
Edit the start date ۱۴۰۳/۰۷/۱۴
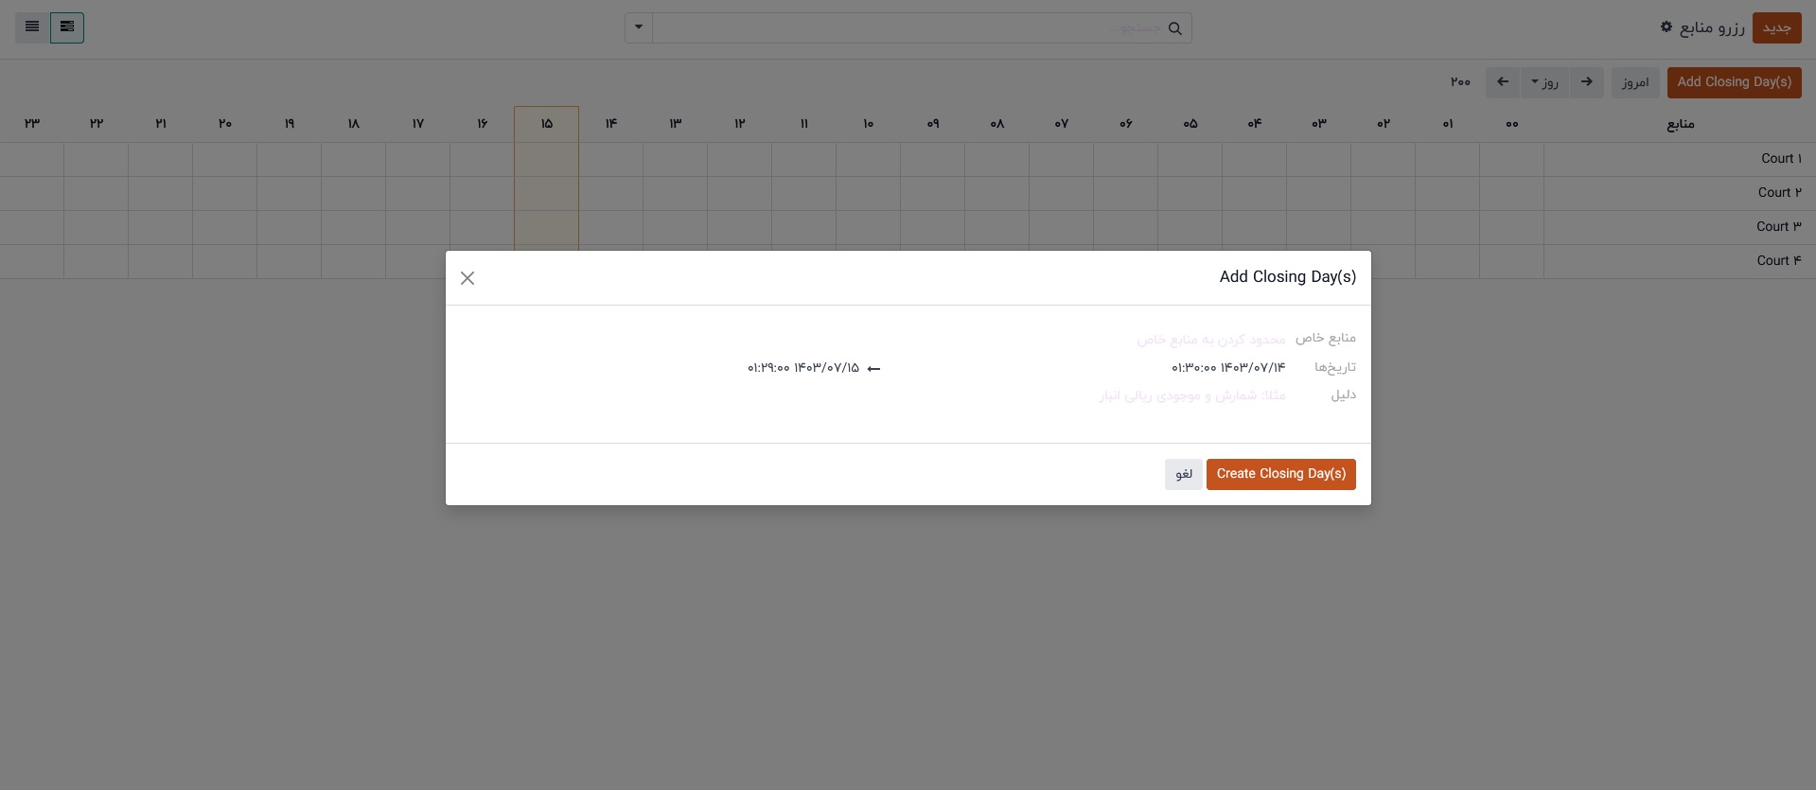pos(1228,367)
